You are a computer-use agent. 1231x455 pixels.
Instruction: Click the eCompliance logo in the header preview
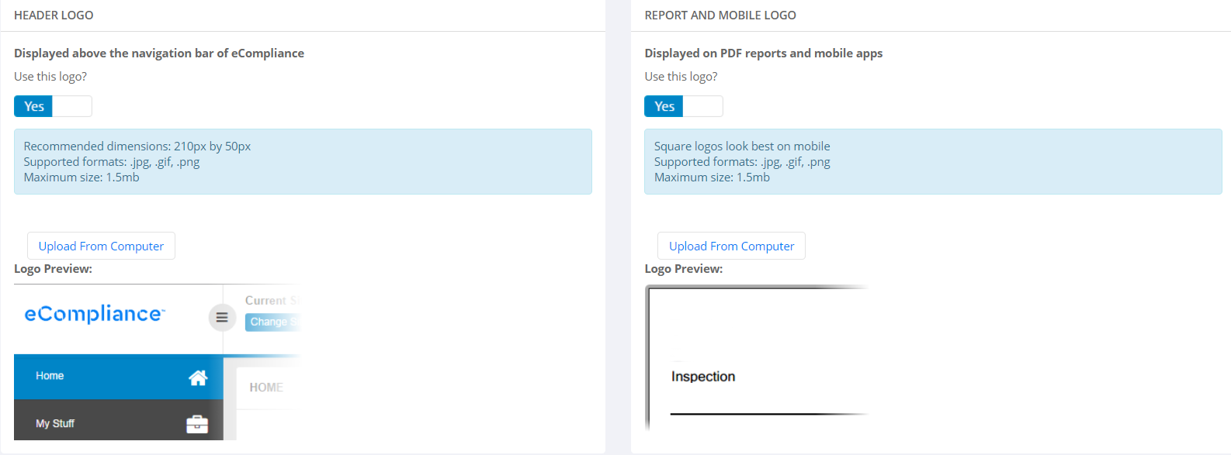pos(95,314)
